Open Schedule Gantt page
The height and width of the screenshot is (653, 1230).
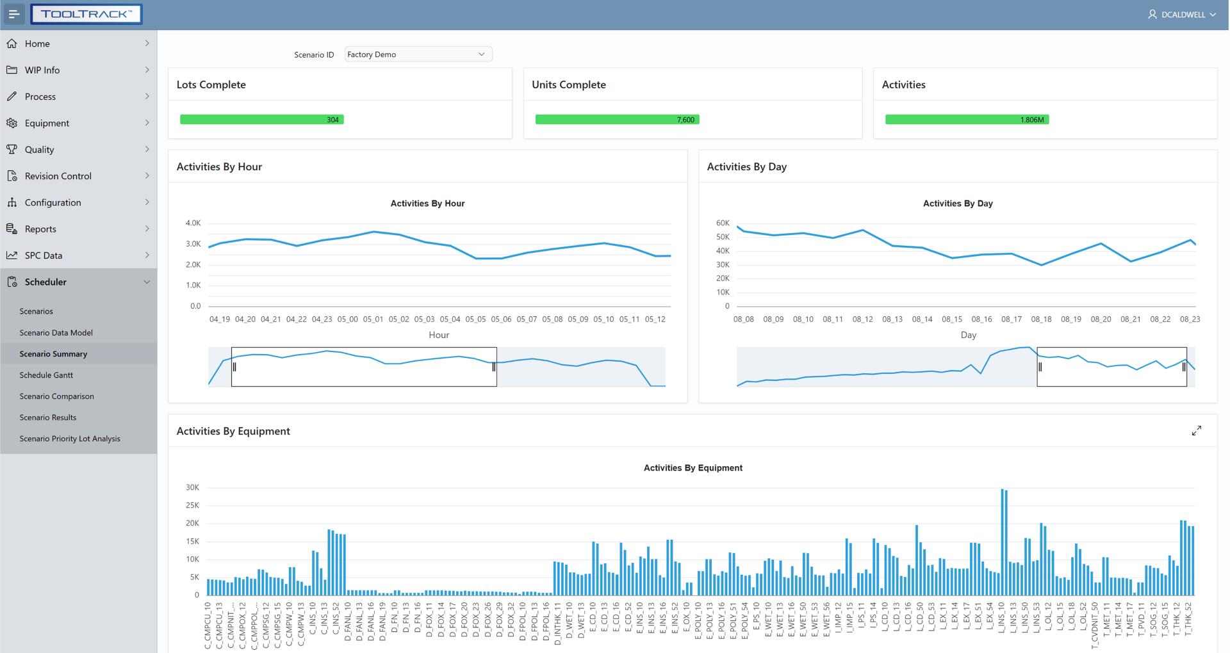(x=46, y=375)
